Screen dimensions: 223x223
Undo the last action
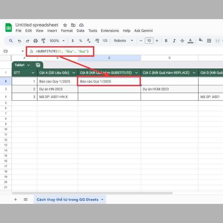(19, 41)
